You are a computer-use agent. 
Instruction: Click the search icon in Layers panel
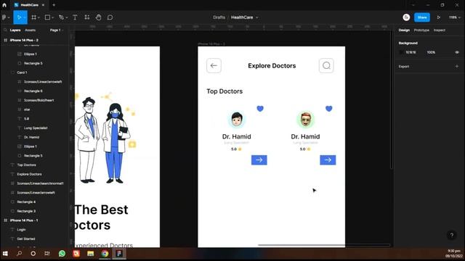[x=5, y=30]
